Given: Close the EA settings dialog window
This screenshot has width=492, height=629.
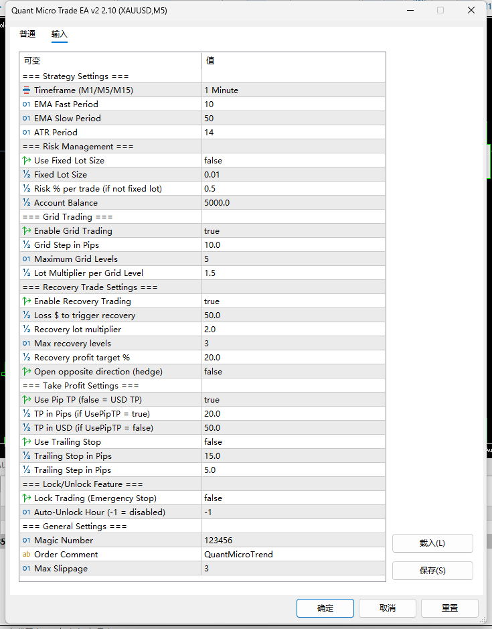Looking at the screenshot, I should coord(471,10).
